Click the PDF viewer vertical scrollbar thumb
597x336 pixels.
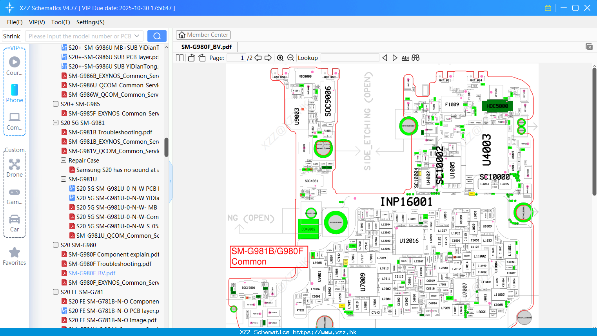(594, 132)
